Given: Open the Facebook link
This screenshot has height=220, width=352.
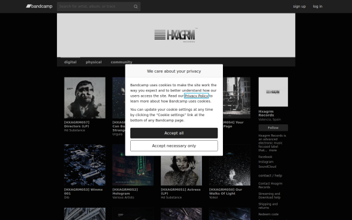Looking at the screenshot, I should click(265, 157).
